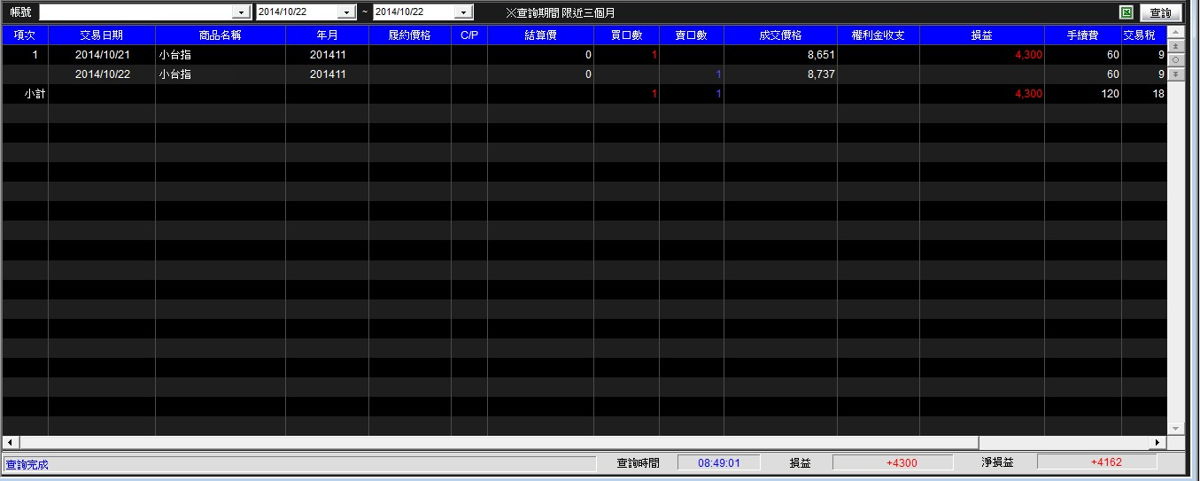
Task: Click the note 查詢期間限近三個月
Action: coord(560,12)
